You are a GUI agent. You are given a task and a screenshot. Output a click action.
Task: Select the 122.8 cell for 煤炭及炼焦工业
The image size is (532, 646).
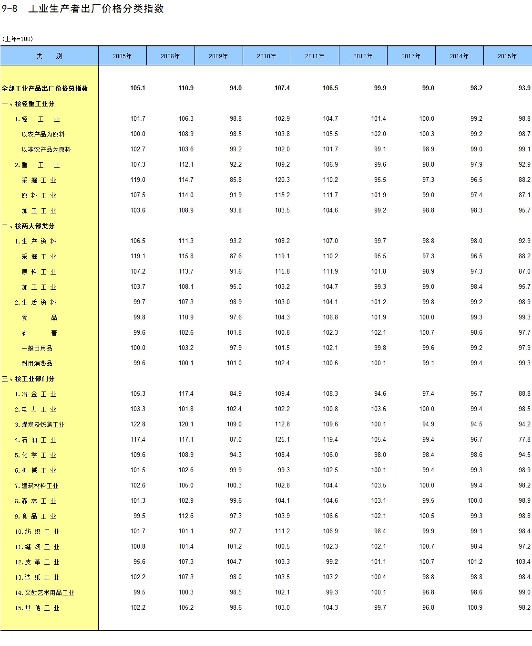click(138, 424)
